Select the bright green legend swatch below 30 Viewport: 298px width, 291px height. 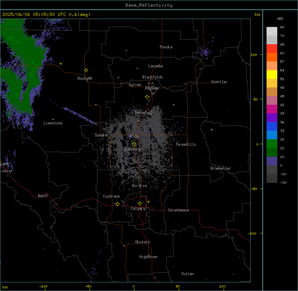272,144
